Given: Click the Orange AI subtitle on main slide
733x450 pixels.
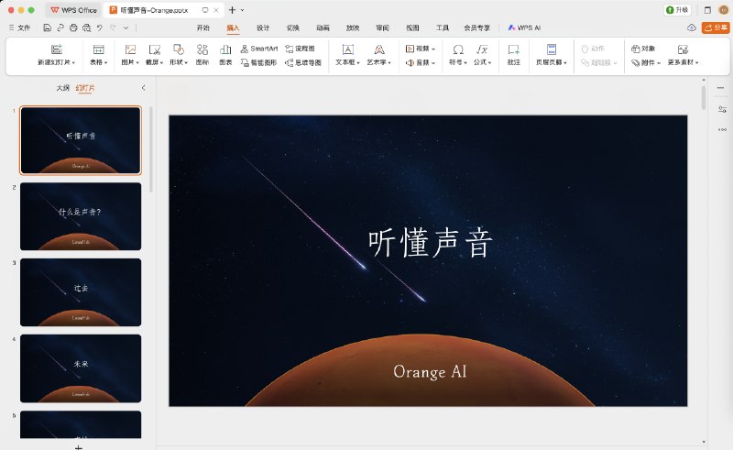Looking at the screenshot, I should [x=430, y=371].
